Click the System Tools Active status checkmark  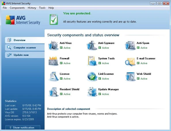[100, 63]
